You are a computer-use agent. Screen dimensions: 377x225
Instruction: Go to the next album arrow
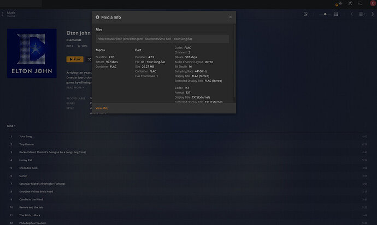[373, 14]
